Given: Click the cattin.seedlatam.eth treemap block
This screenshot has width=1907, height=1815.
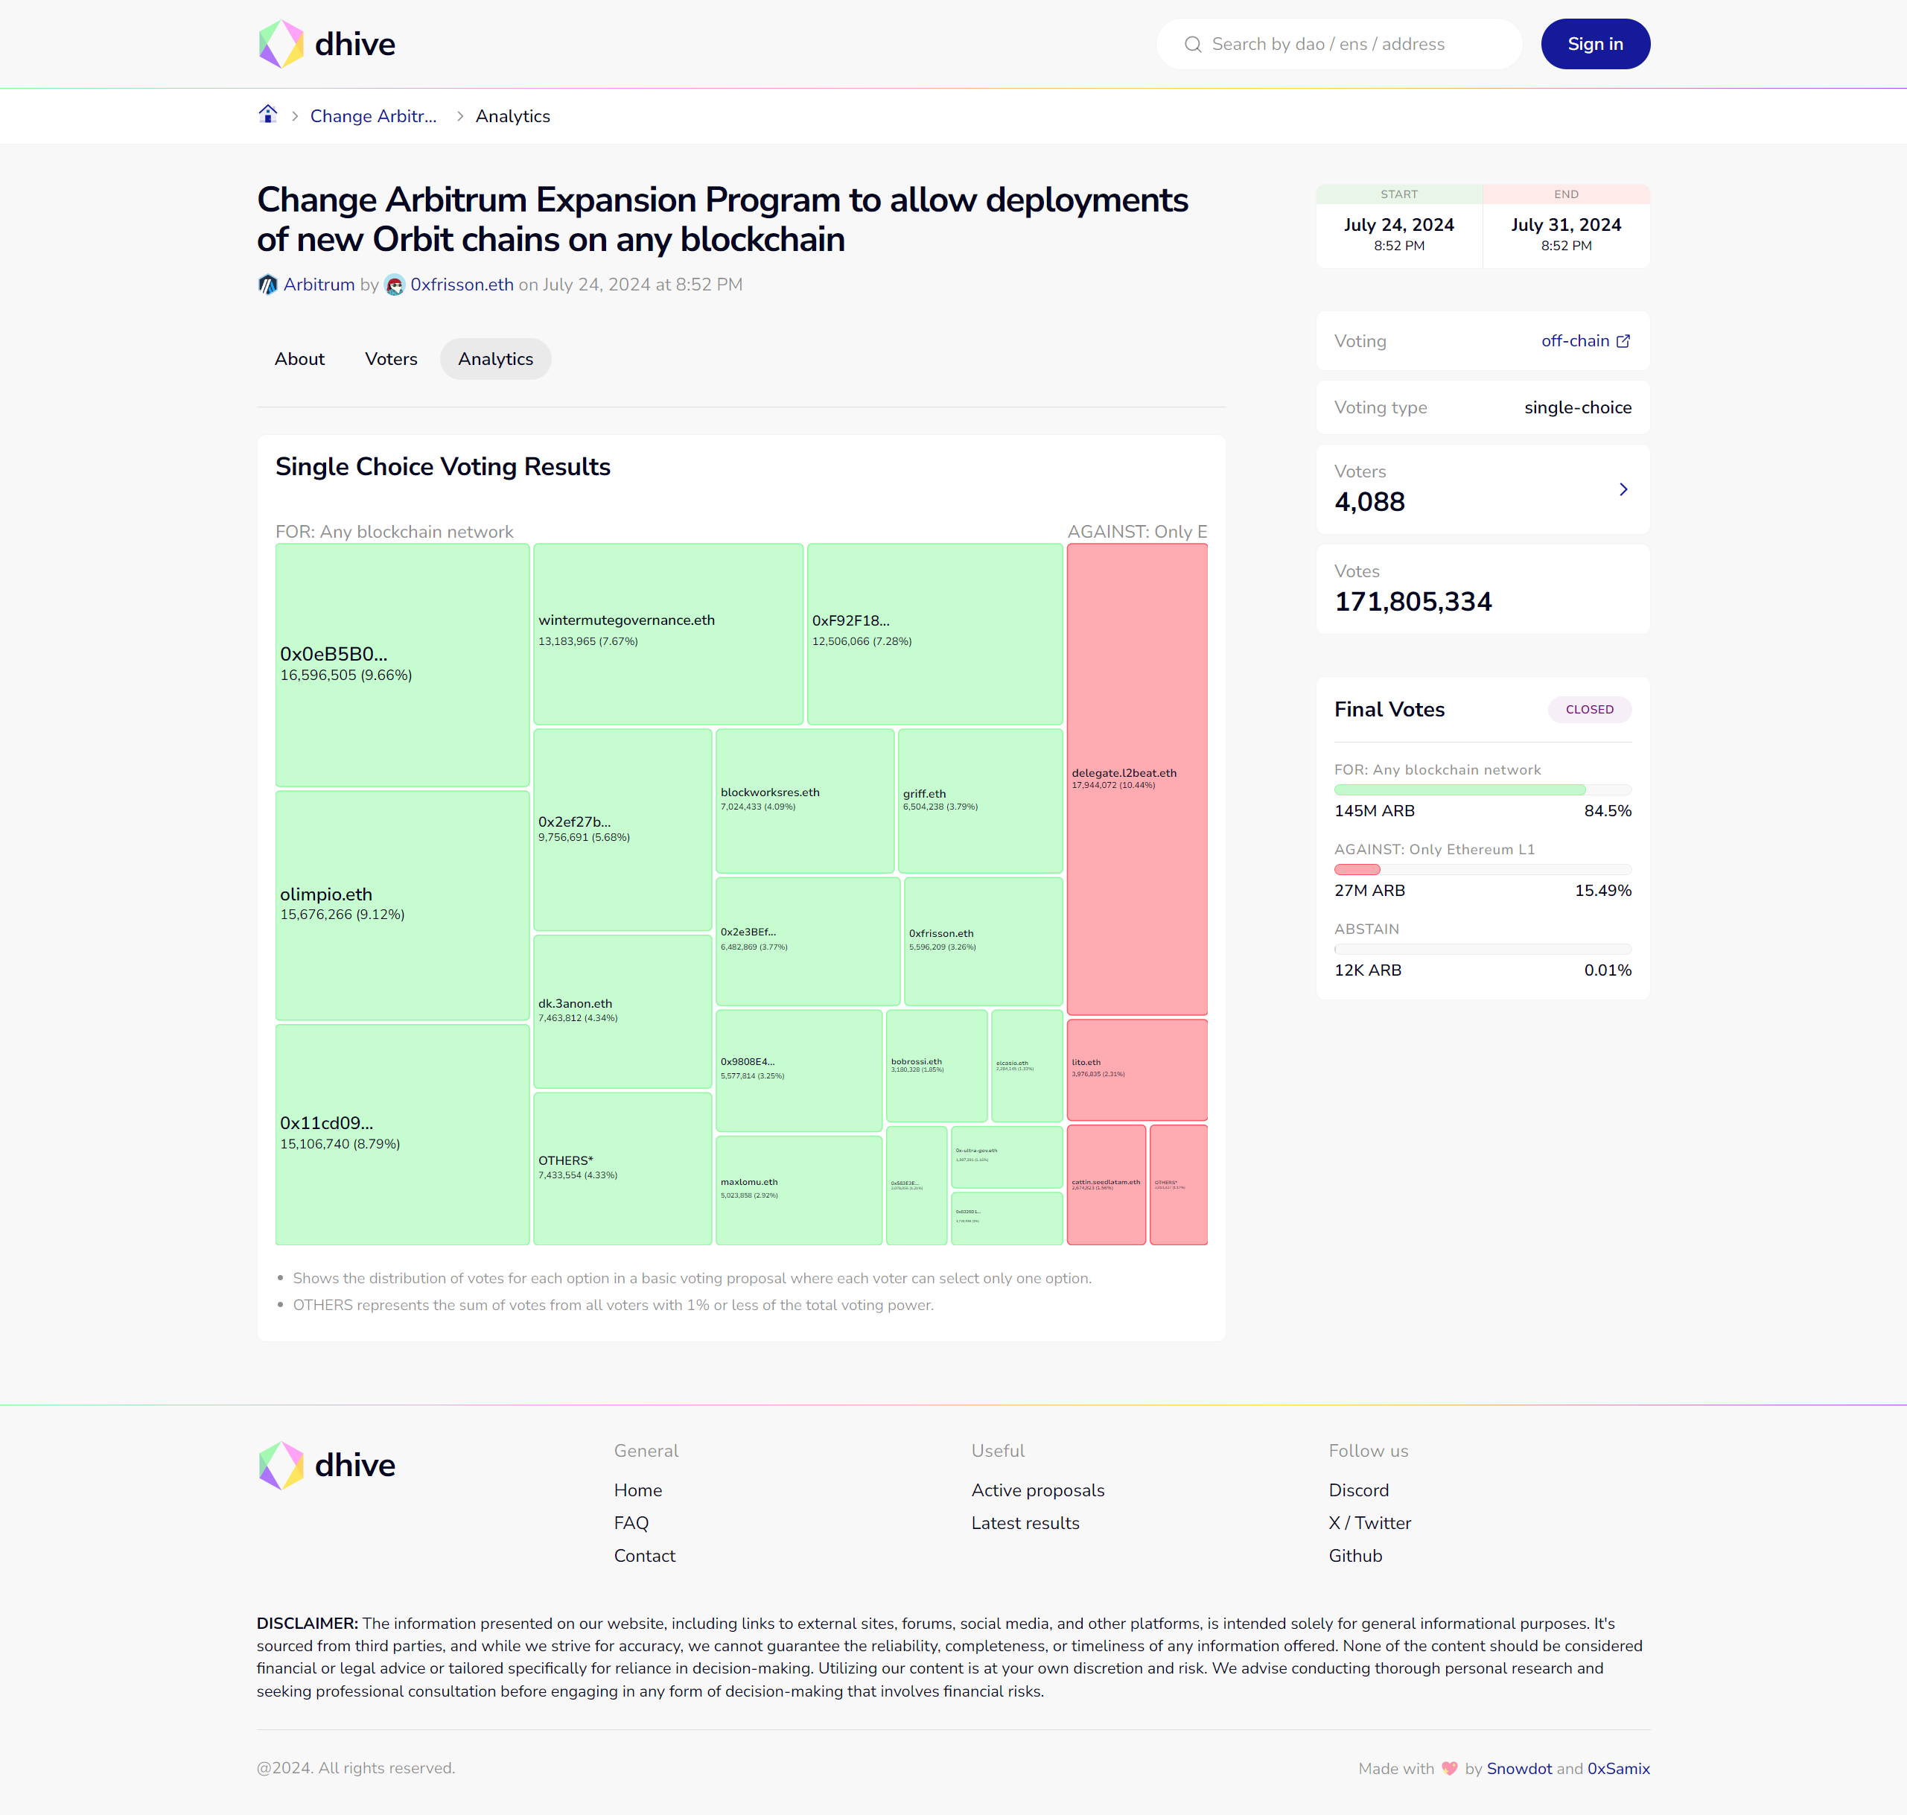Looking at the screenshot, I should click(x=1106, y=1184).
